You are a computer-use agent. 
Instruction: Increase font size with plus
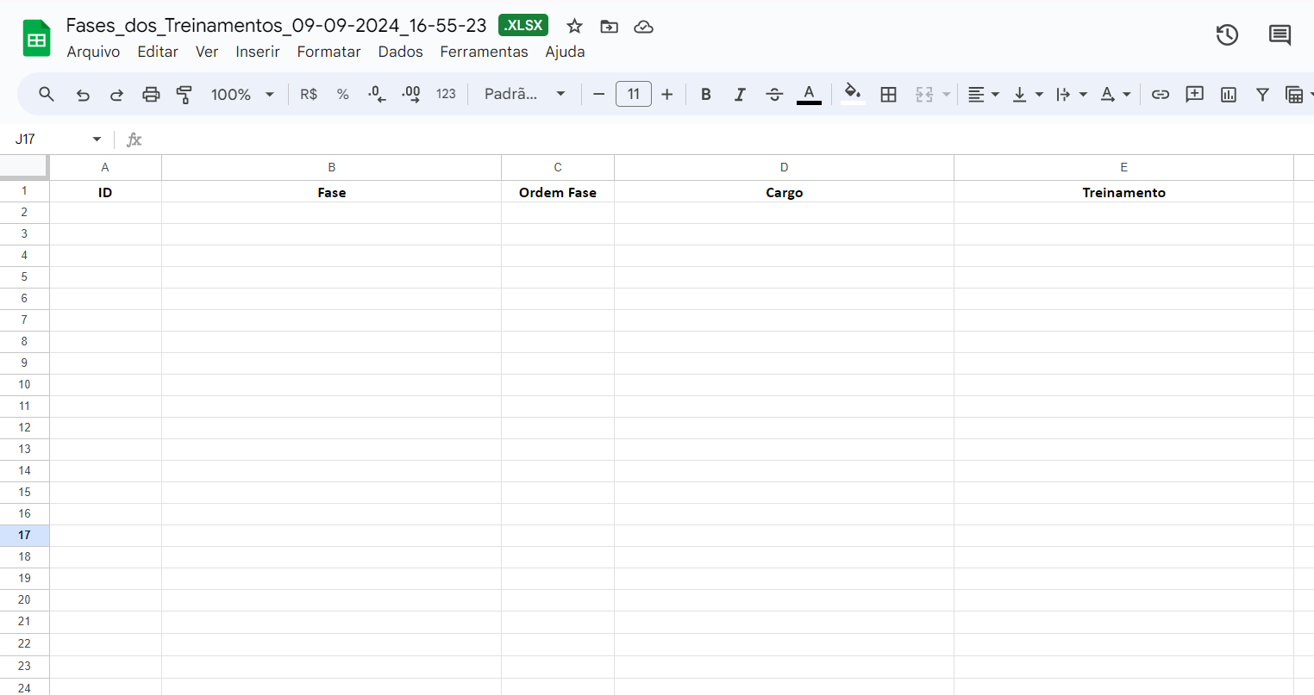coord(666,94)
